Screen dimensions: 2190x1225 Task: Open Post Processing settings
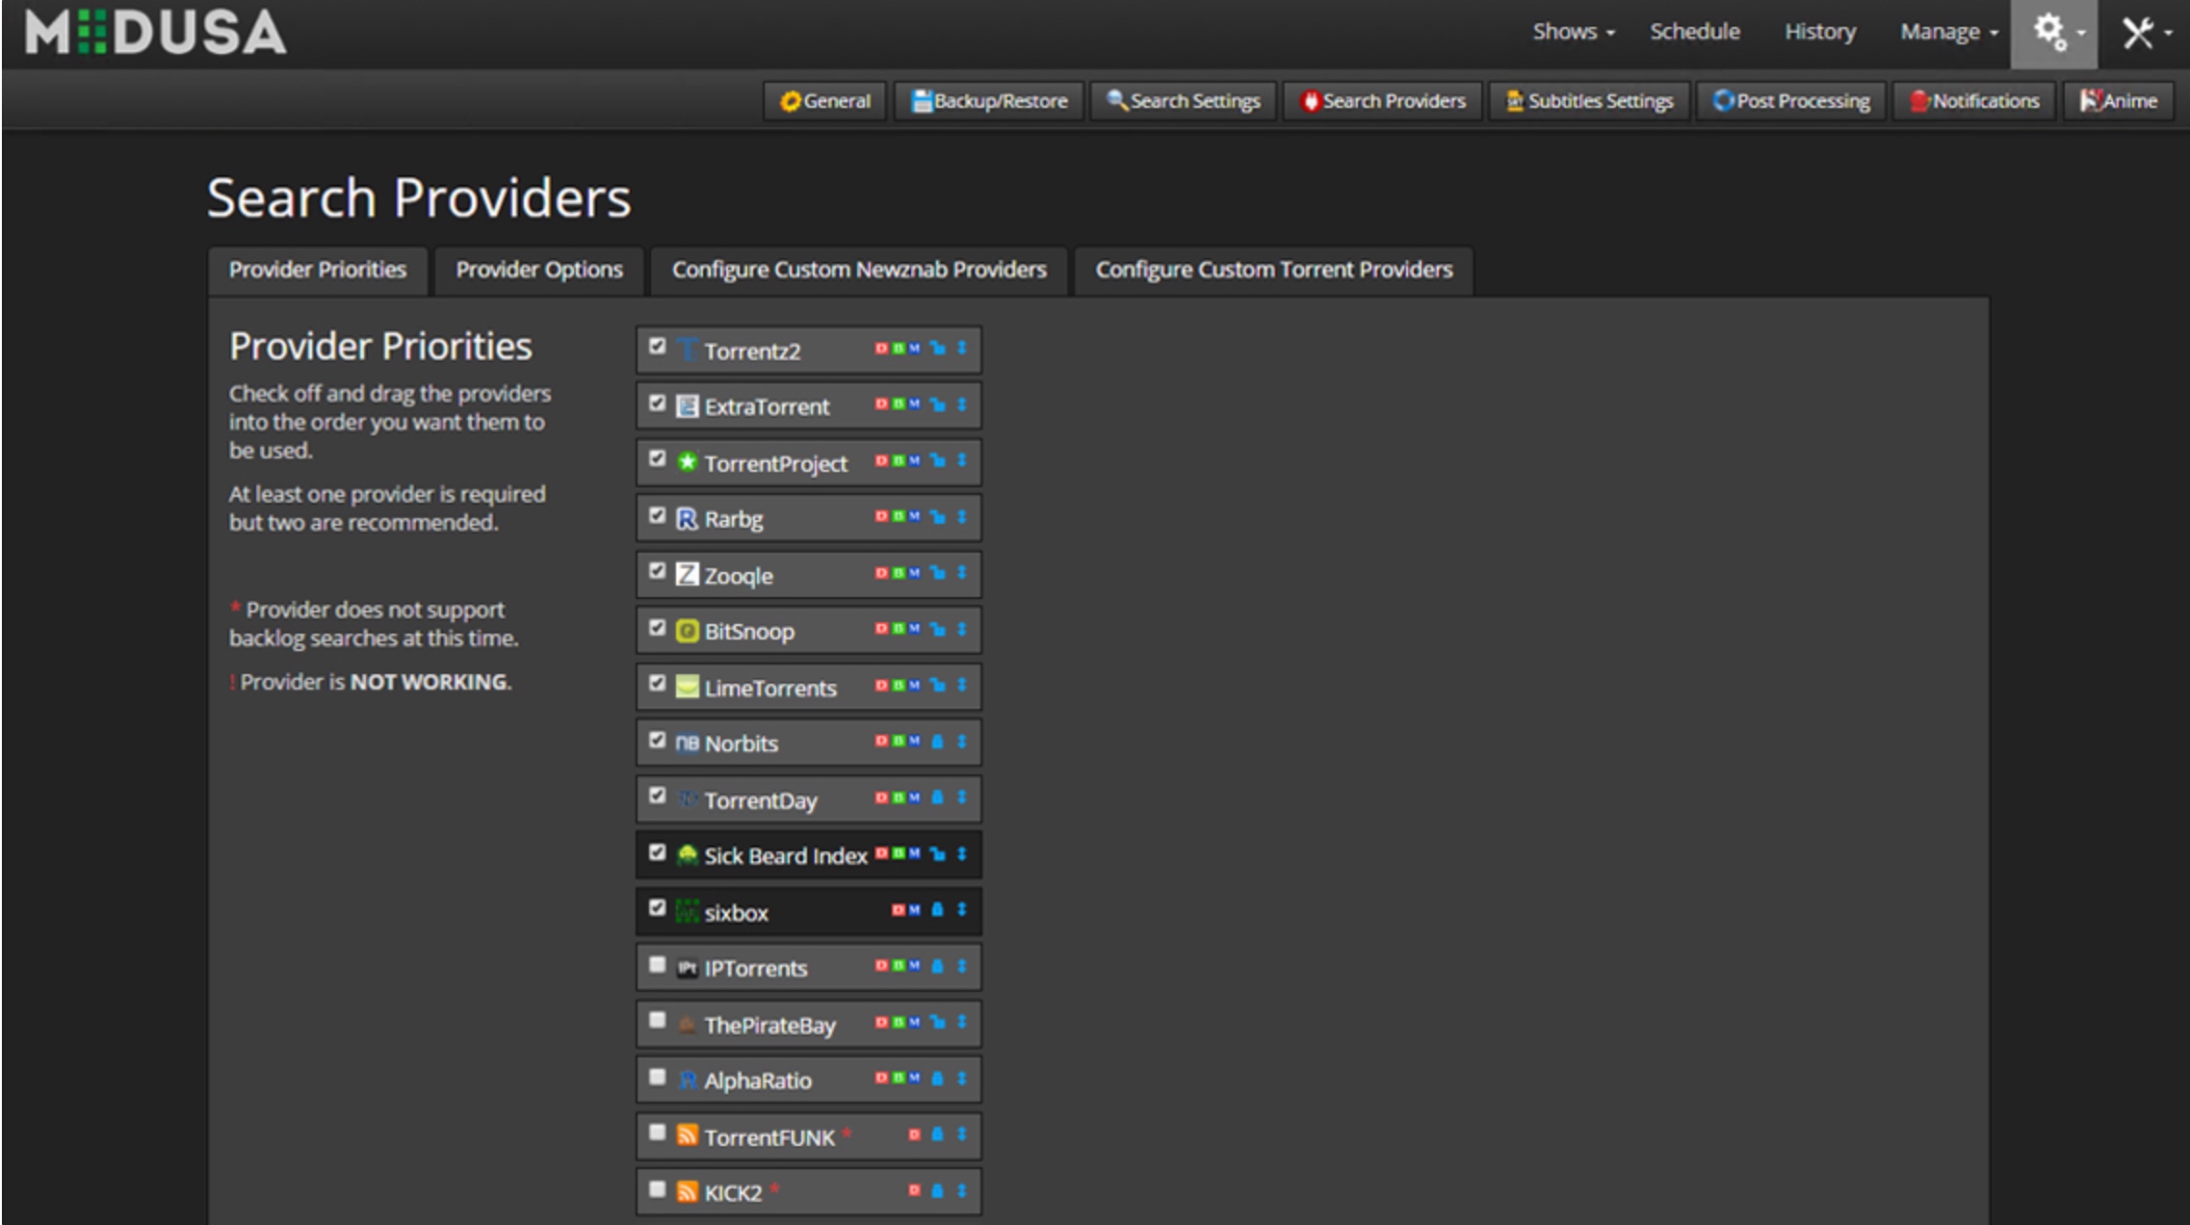tap(1790, 101)
